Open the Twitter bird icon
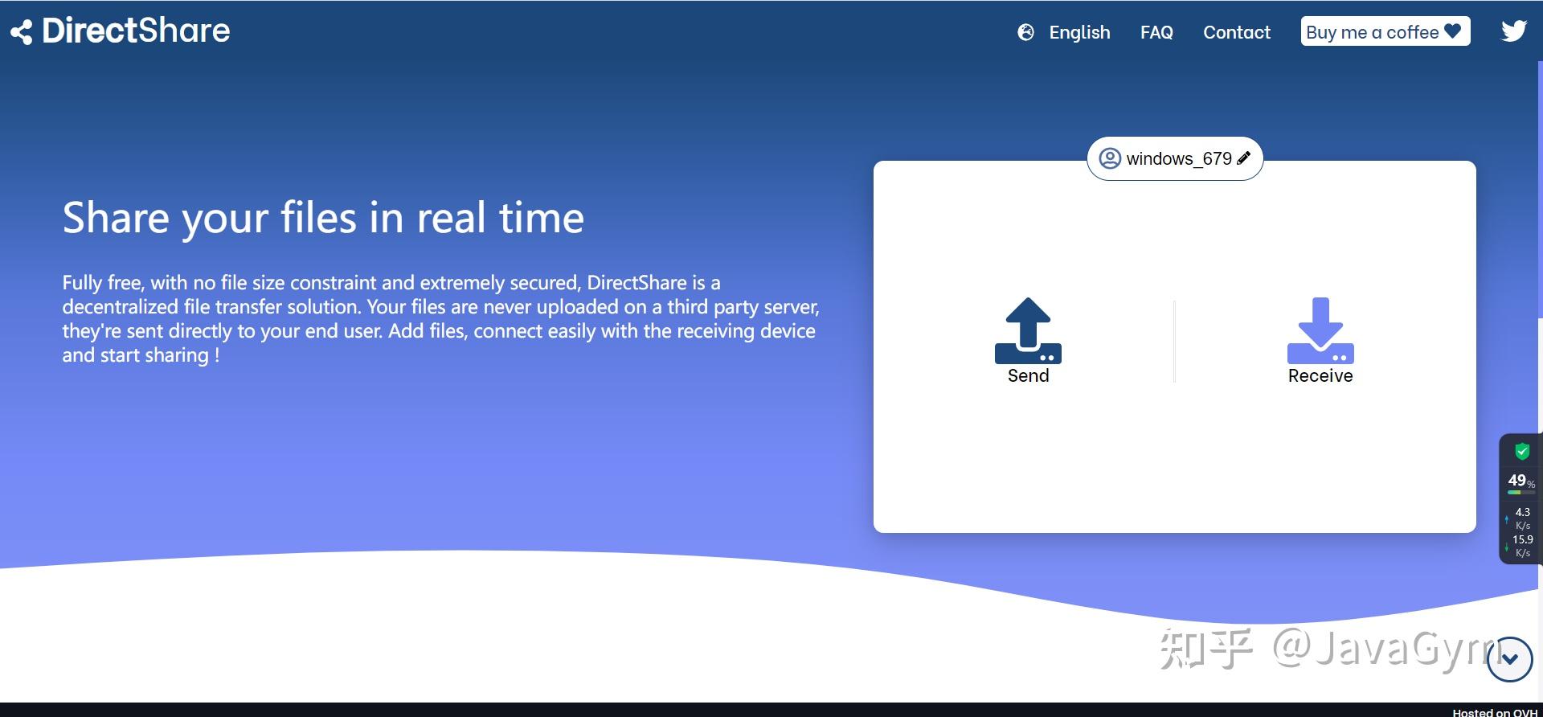The height and width of the screenshot is (717, 1543). pos(1514,31)
